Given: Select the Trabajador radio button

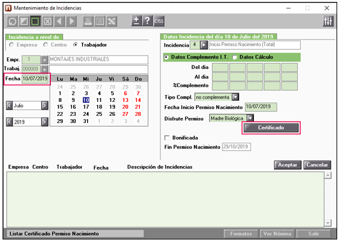Looking at the screenshot, I should 76,45.
